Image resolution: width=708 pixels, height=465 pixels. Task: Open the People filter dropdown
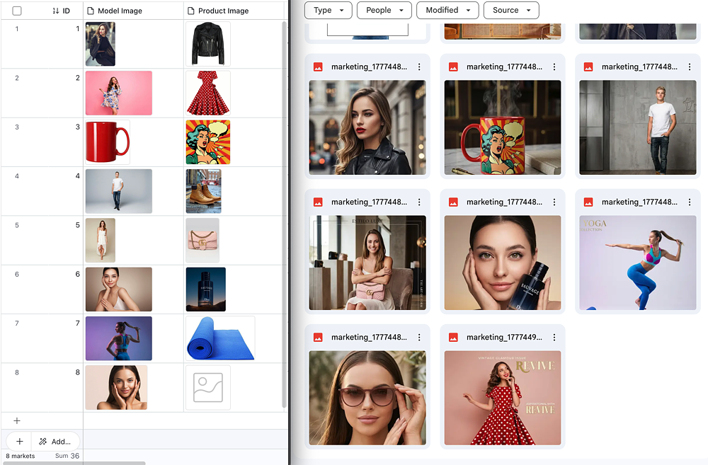[x=384, y=11]
